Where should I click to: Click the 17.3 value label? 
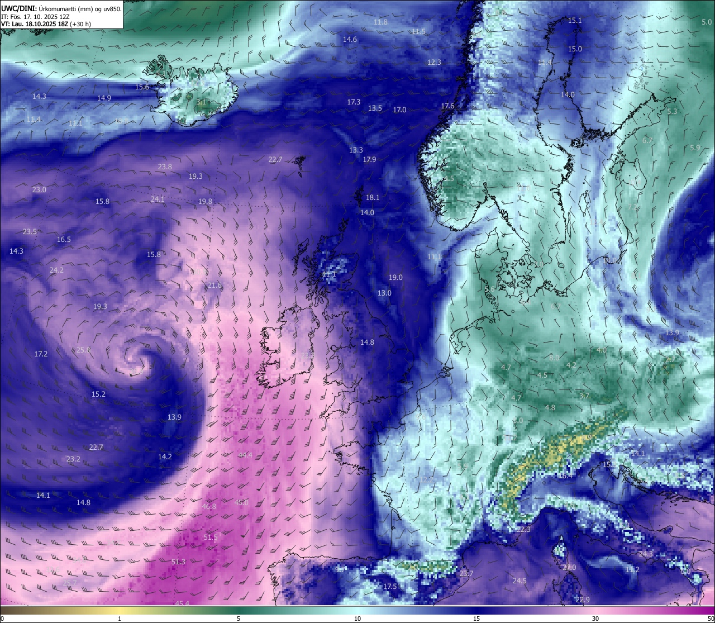pyautogui.click(x=354, y=102)
